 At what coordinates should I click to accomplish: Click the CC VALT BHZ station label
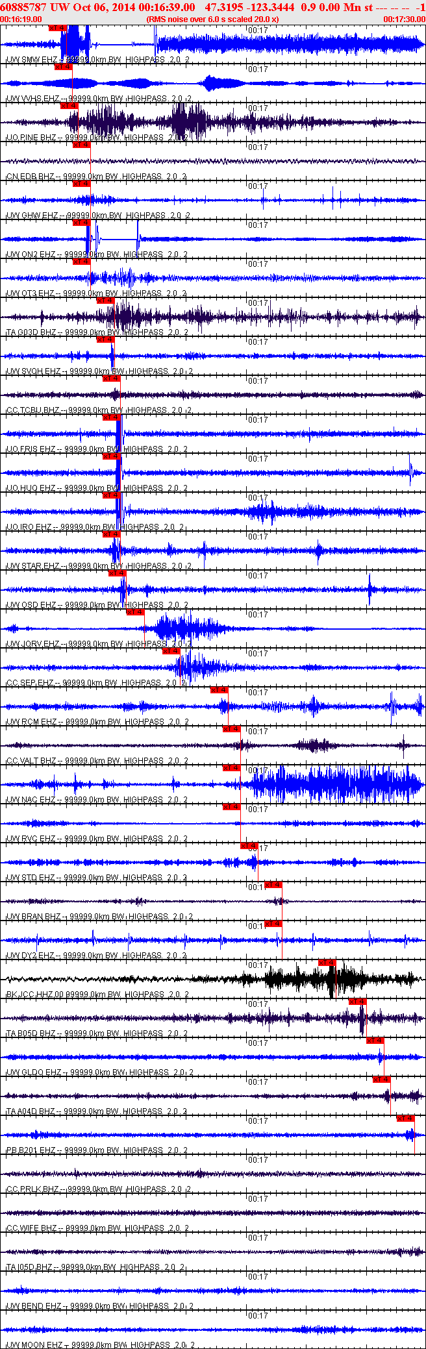point(96,761)
